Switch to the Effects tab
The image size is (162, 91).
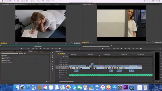coord(30,51)
